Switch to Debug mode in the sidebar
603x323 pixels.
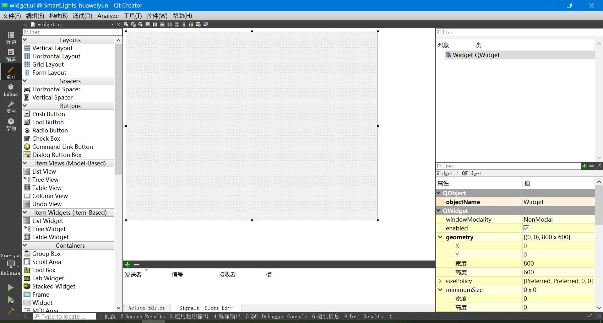pyautogui.click(x=11, y=90)
